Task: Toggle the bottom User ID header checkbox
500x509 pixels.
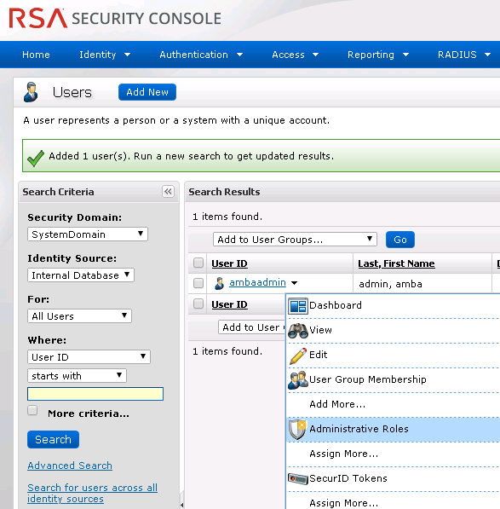Action: [198, 304]
